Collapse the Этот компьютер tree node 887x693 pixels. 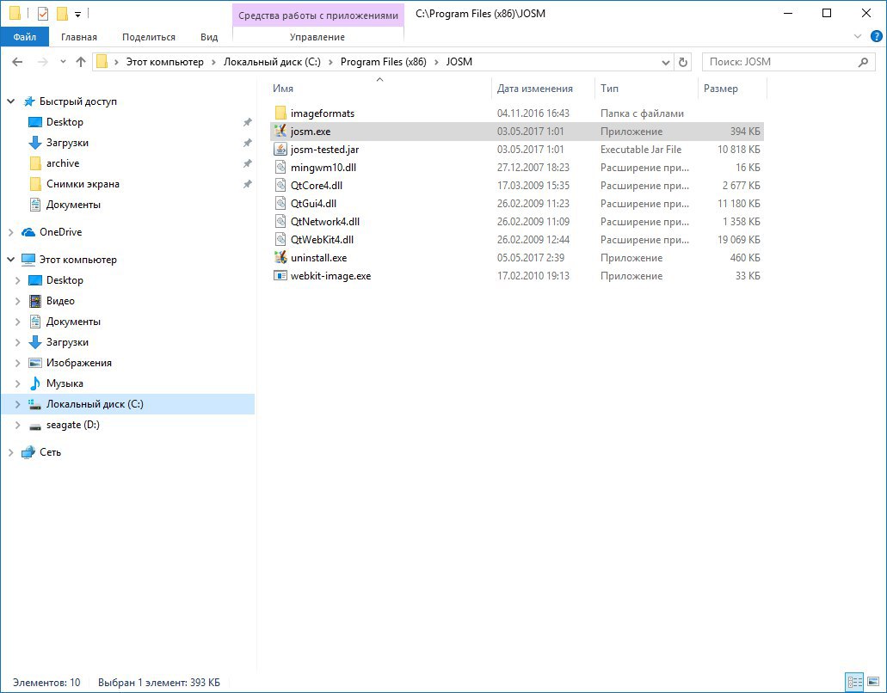pos(10,260)
